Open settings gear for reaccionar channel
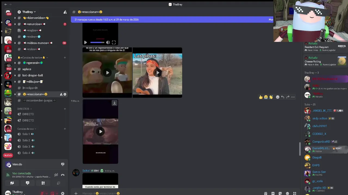 pyautogui.click(x=65, y=94)
